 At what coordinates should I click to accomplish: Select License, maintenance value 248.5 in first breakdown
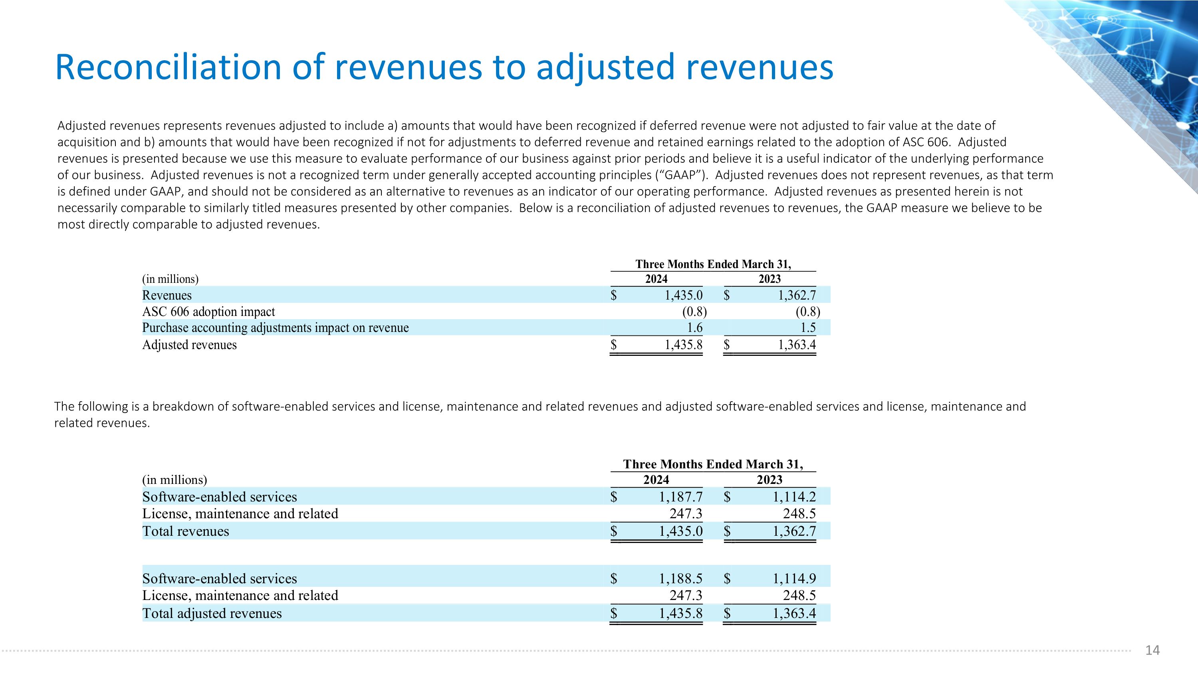(799, 514)
